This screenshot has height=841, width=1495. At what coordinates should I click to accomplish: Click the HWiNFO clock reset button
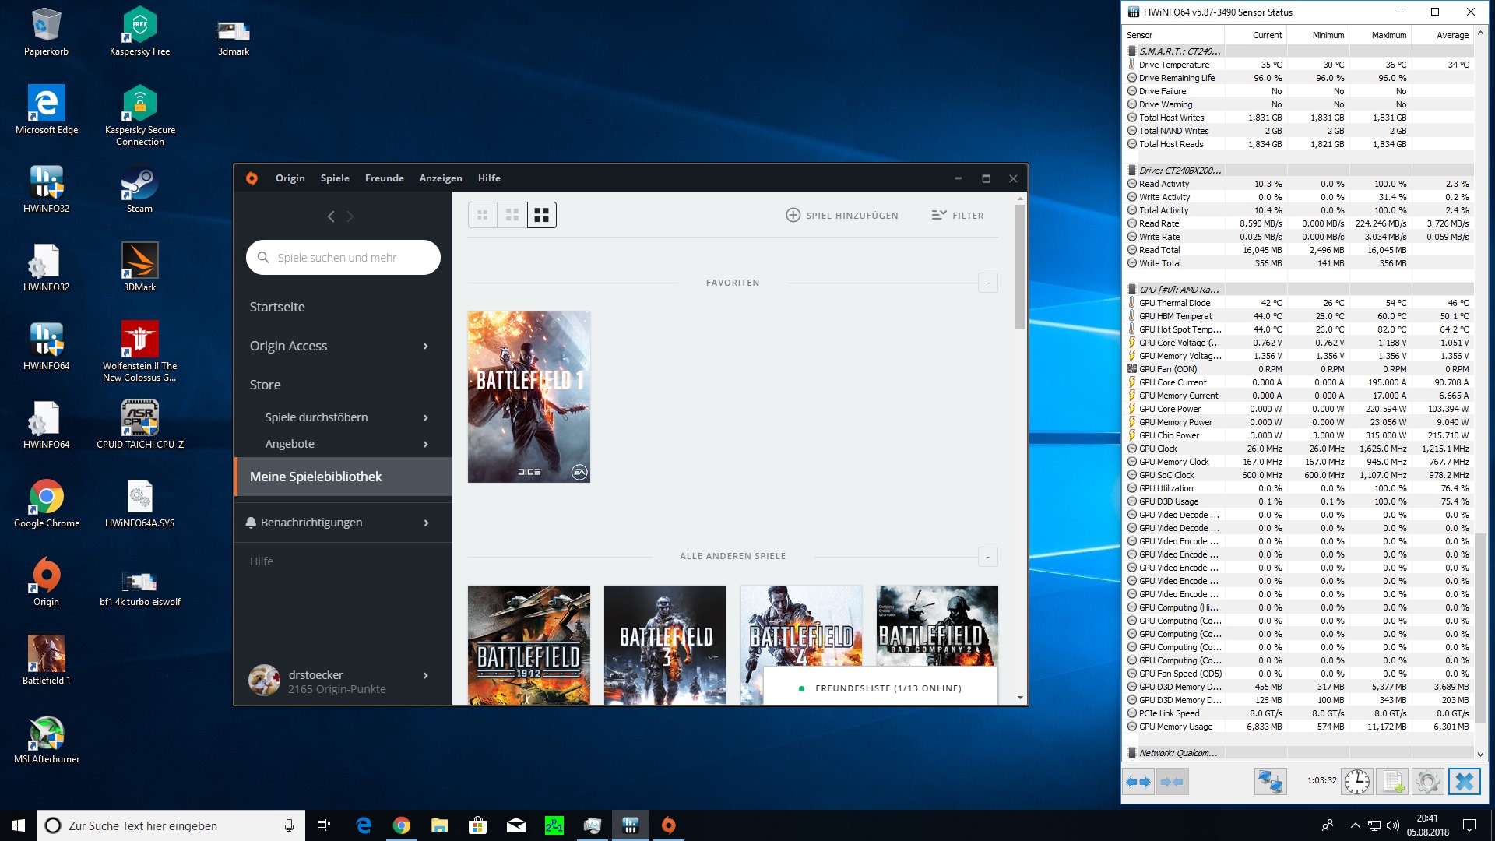coord(1357,781)
